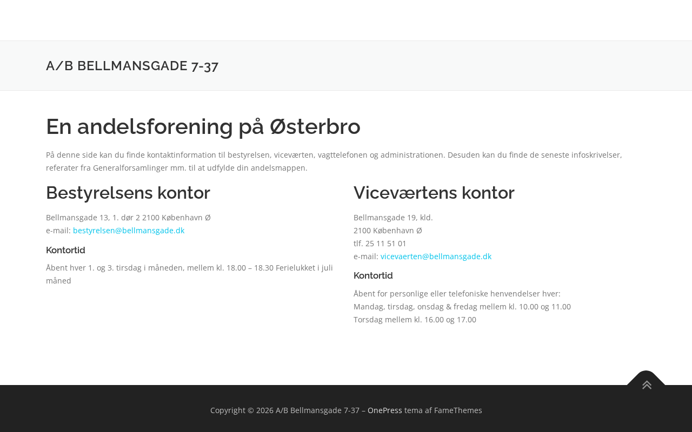Click Kontortid heading under Bestyrelsens kontor
This screenshot has height=432, width=692.
[x=65, y=250]
